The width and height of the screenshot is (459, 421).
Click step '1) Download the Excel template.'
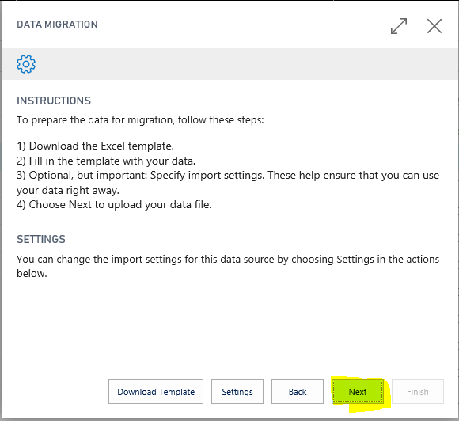click(96, 146)
